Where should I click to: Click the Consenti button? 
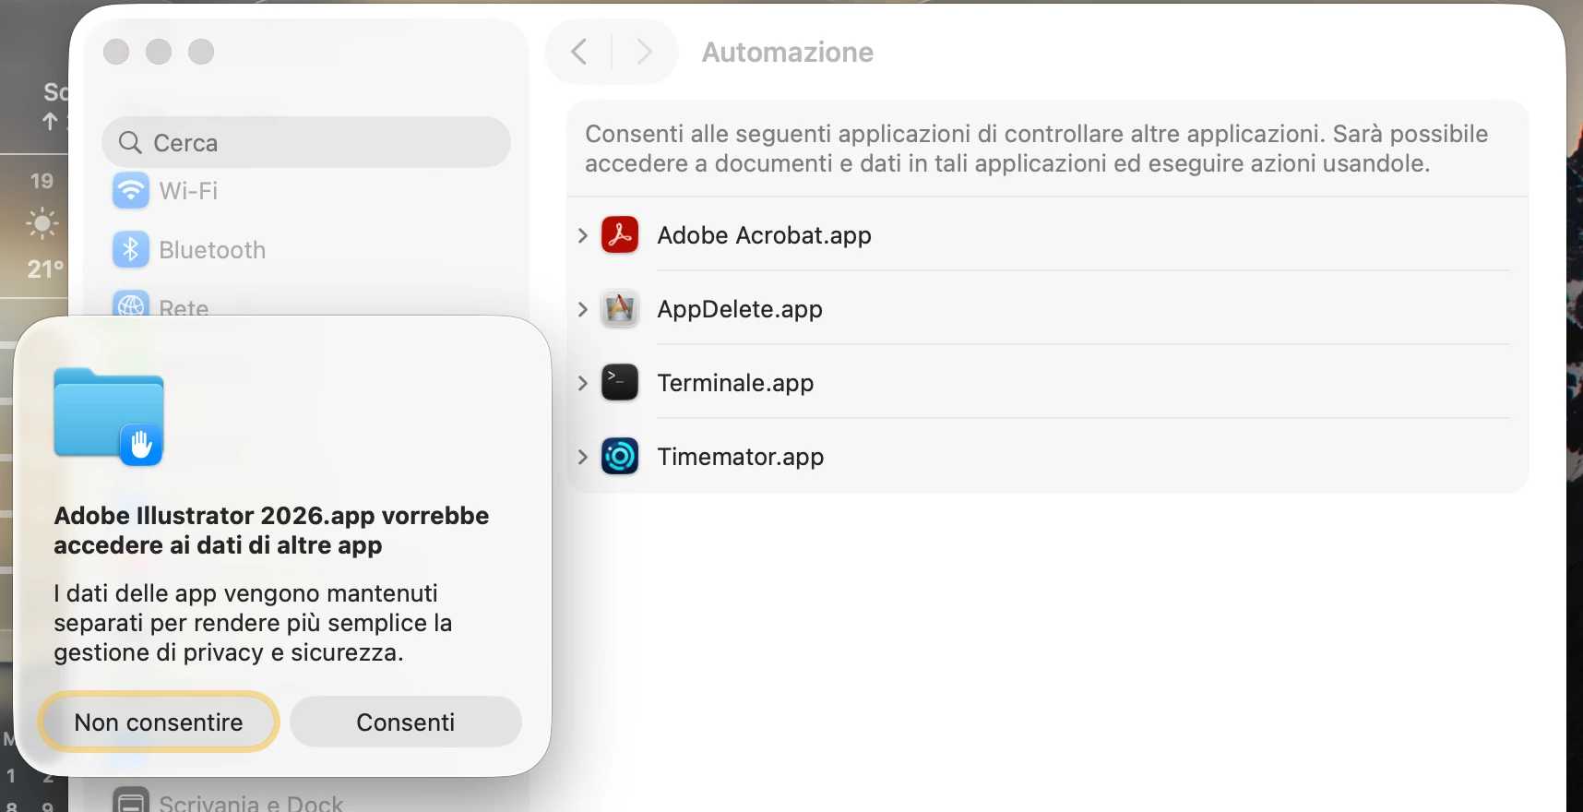406,722
